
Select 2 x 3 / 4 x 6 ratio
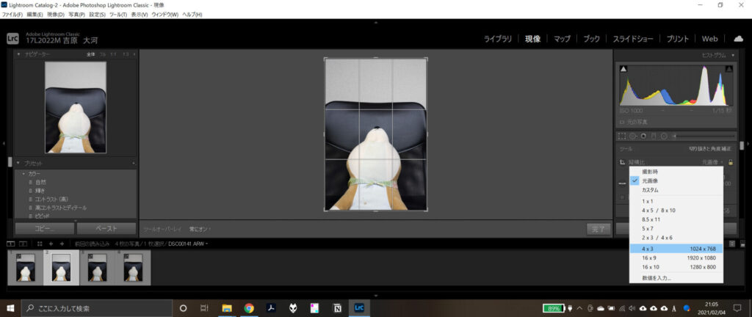tap(676, 238)
